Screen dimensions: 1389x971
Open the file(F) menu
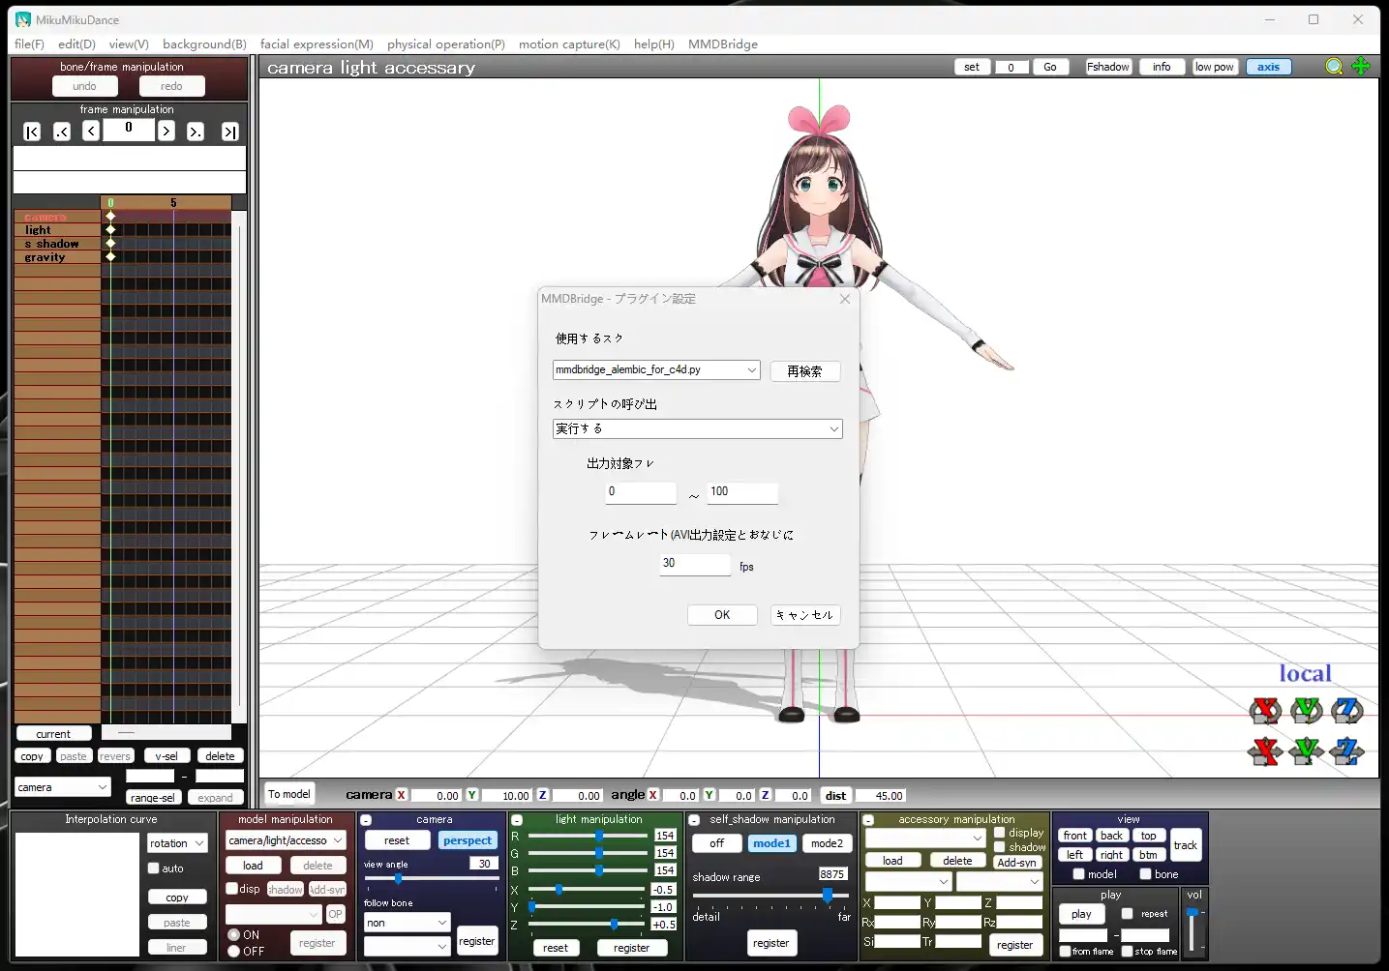tap(29, 44)
